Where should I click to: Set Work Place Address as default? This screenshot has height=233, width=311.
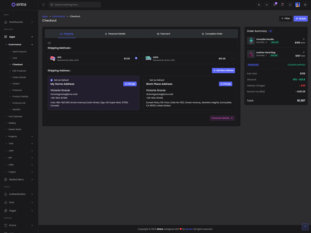pos(147,80)
